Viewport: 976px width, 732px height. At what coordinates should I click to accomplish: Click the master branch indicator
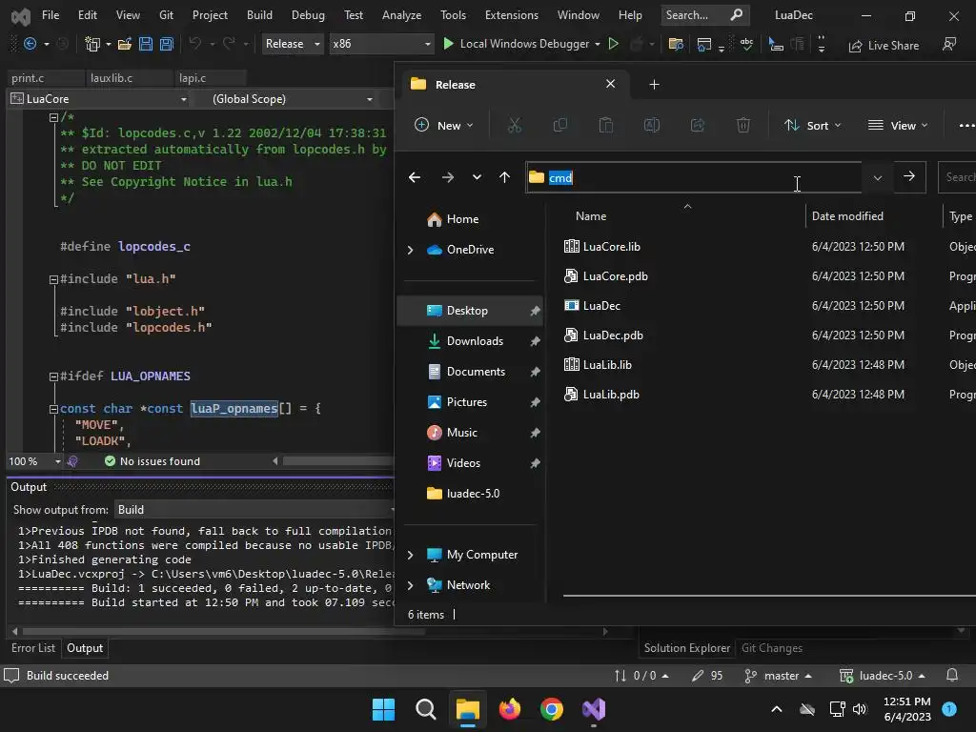[778, 676]
